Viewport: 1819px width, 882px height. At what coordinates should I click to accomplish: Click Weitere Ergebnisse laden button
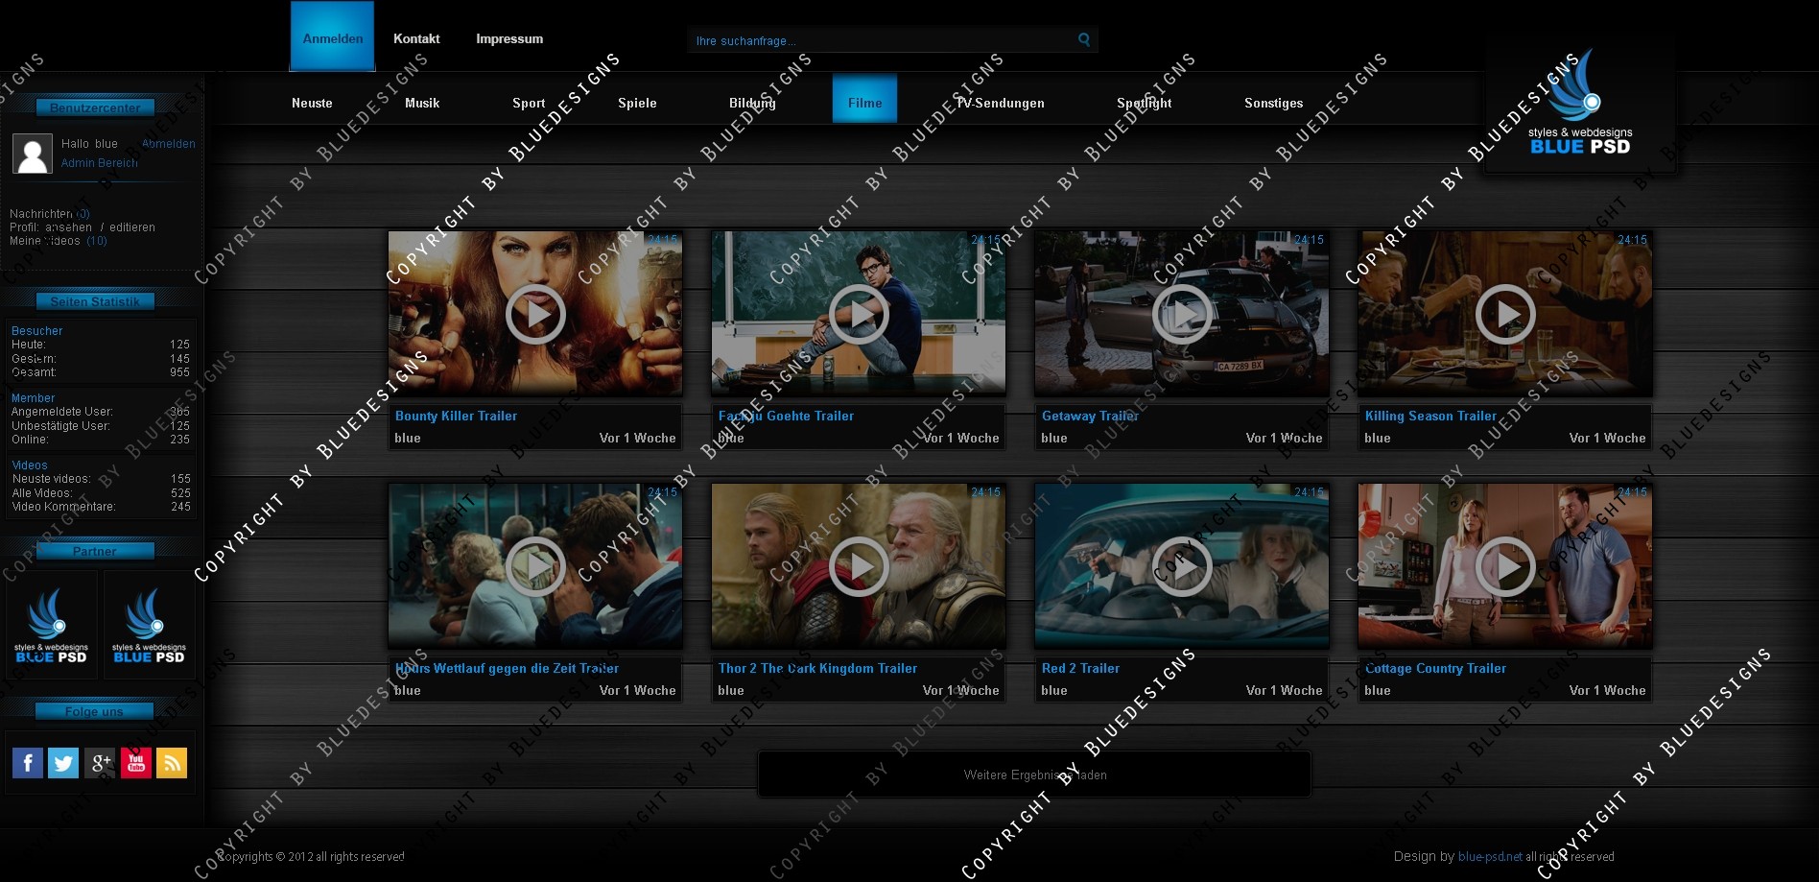coord(1034,775)
